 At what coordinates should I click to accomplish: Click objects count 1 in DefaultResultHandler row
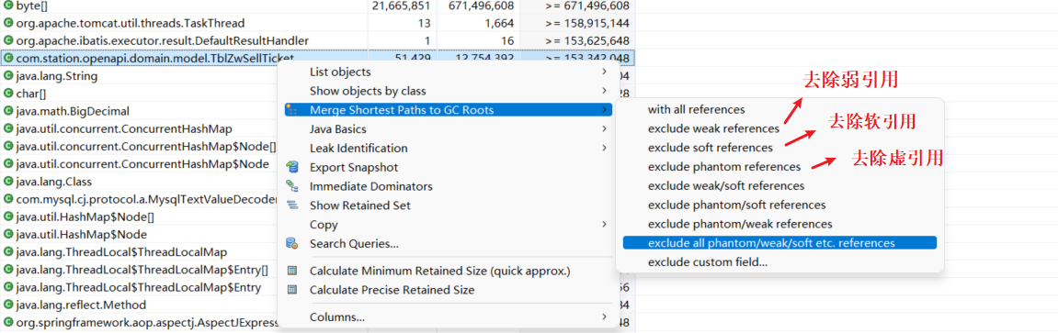point(427,40)
